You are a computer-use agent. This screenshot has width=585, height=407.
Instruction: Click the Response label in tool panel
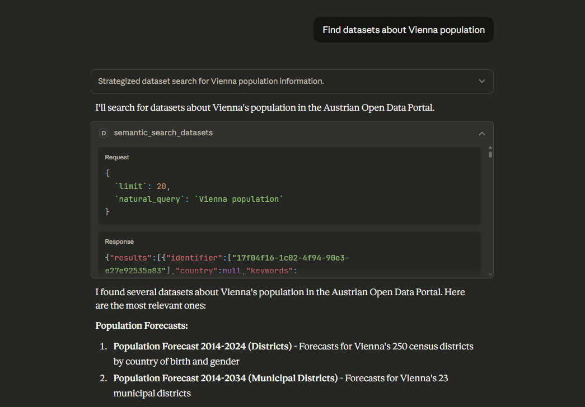(119, 242)
